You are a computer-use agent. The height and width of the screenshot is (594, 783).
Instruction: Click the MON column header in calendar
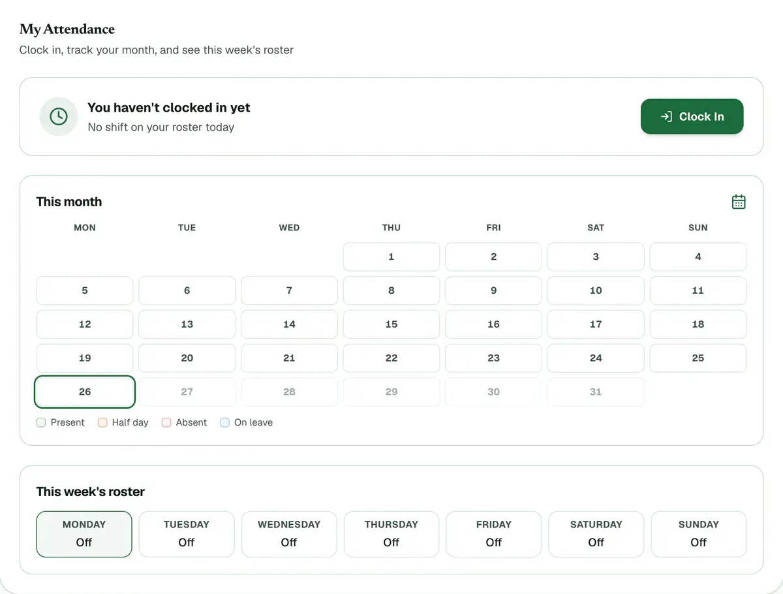(85, 228)
